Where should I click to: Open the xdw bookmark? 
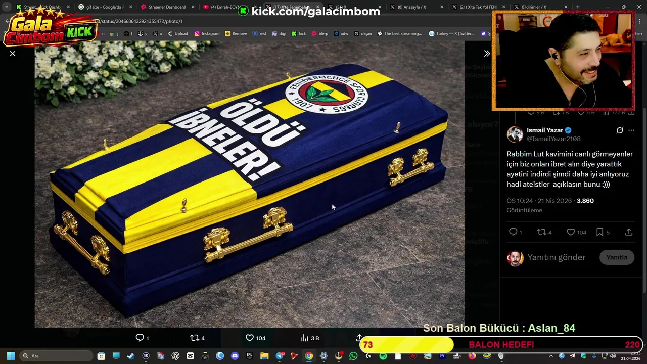(341, 34)
